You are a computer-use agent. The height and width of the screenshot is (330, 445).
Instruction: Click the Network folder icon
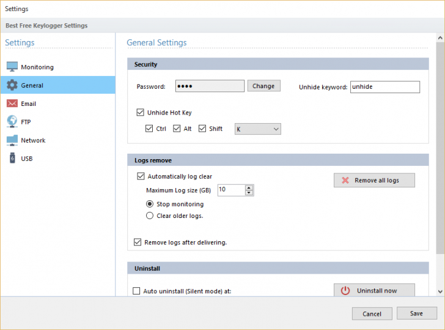click(12, 140)
